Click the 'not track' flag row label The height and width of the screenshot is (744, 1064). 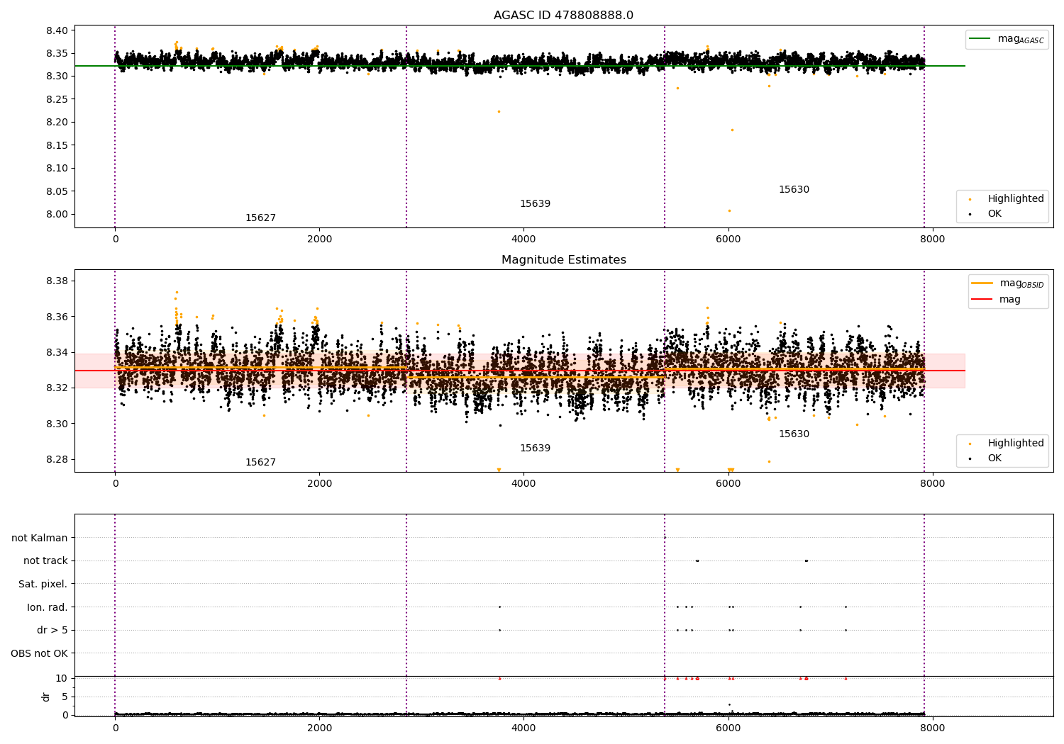click(x=45, y=561)
